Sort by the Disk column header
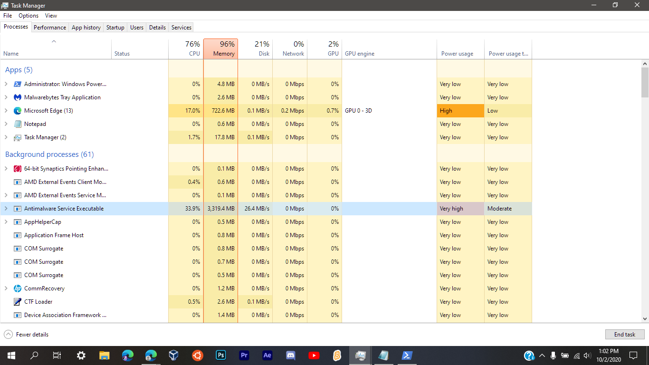 point(255,48)
